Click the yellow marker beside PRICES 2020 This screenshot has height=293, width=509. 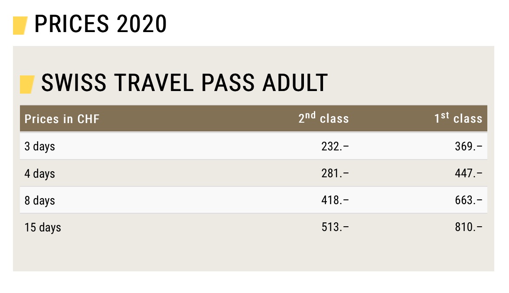pyautogui.click(x=20, y=25)
